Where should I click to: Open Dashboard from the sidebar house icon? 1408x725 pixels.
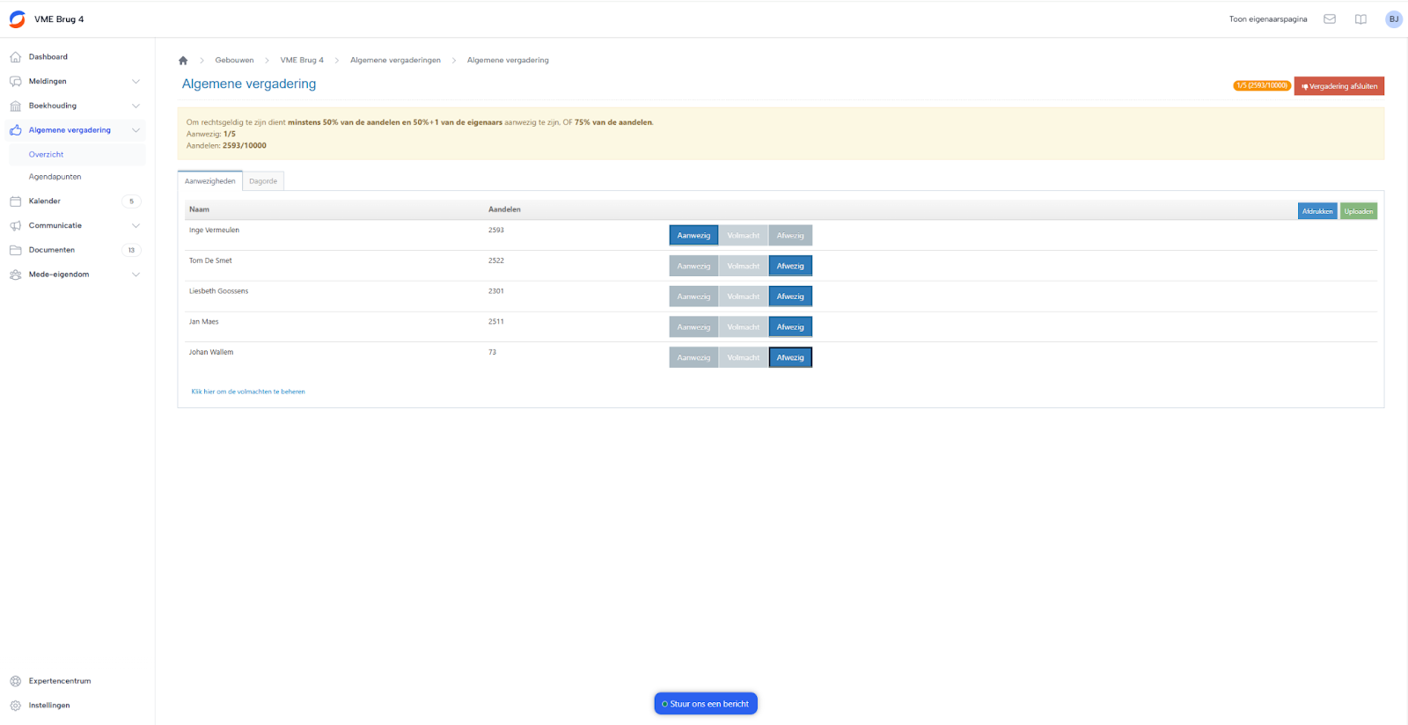tap(16, 57)
